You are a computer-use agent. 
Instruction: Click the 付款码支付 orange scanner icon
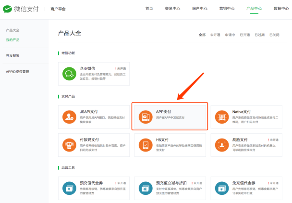[69, 145]
